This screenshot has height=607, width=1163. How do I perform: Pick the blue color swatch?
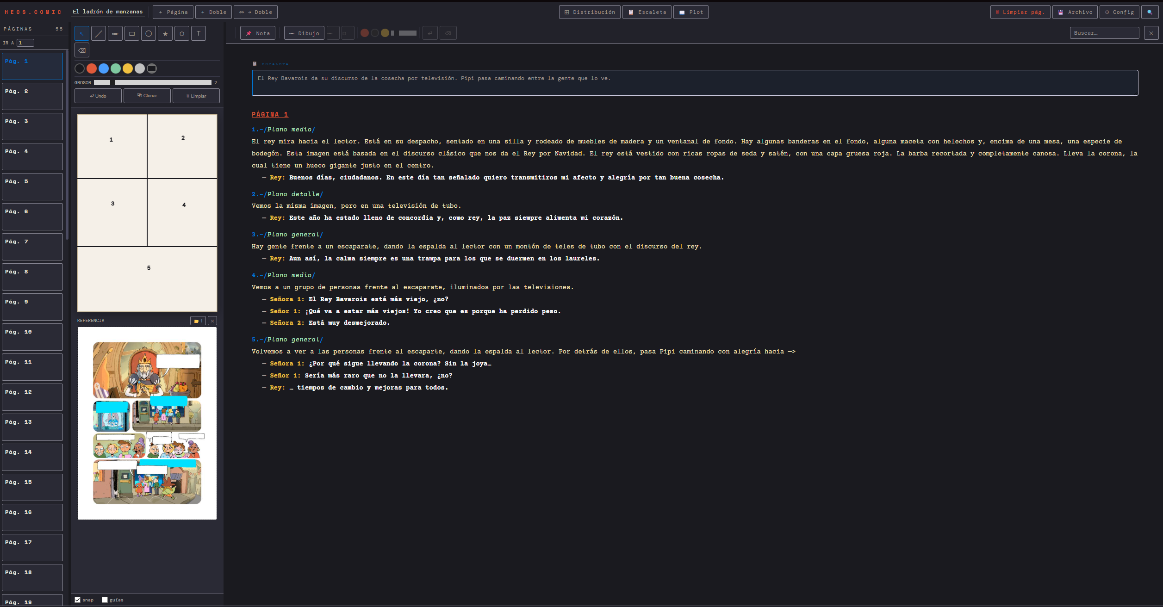104,68
